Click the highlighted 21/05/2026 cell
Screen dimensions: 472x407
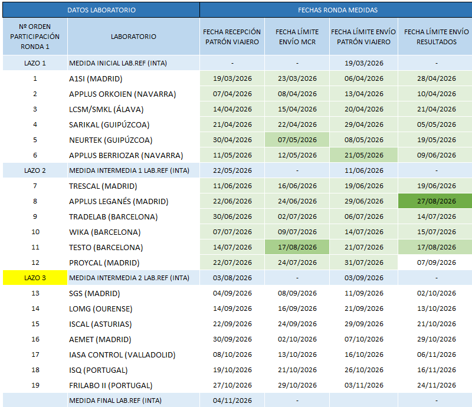coord(363,155)
